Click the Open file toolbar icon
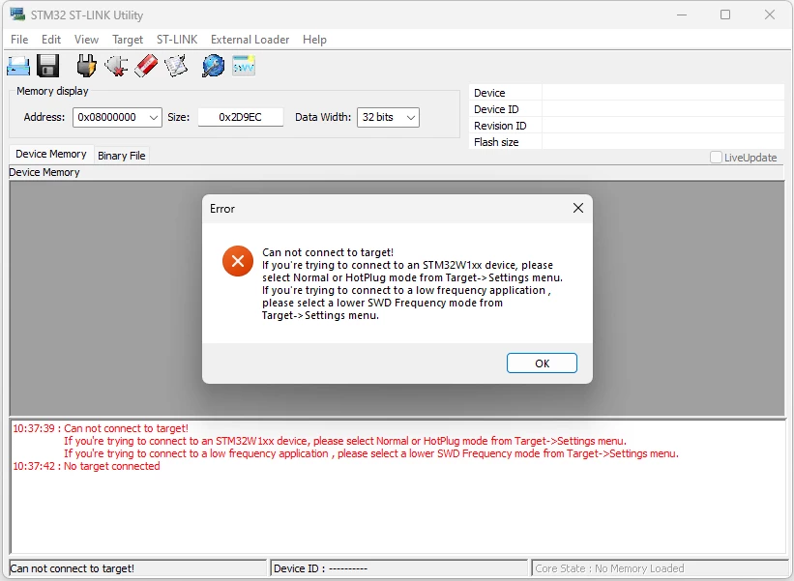The image size is (794, 581). [x=18, y=66]
